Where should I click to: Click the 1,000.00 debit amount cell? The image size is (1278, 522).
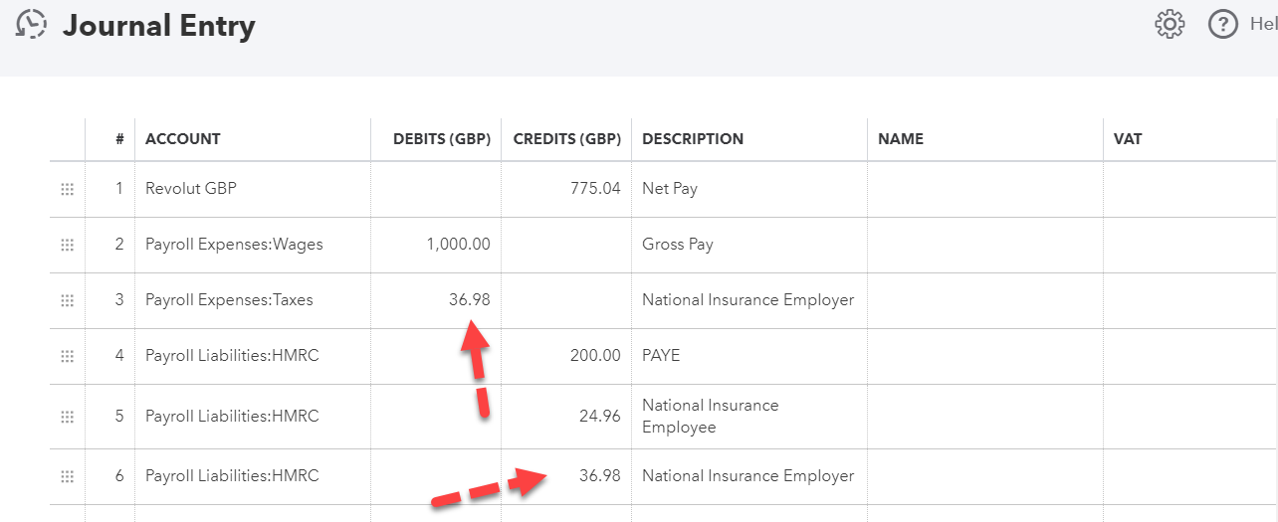tap(436, 245)
